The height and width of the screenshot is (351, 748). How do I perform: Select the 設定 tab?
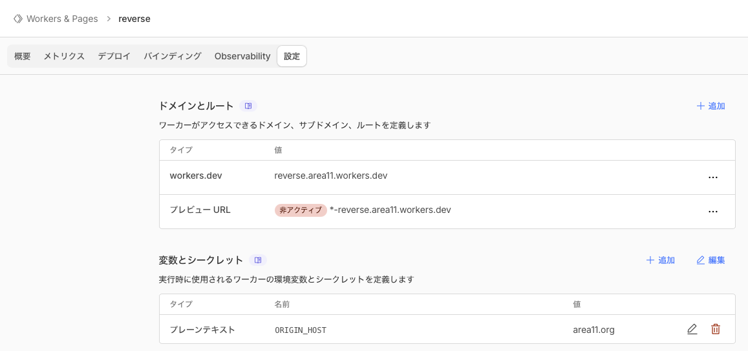point(292,56)
